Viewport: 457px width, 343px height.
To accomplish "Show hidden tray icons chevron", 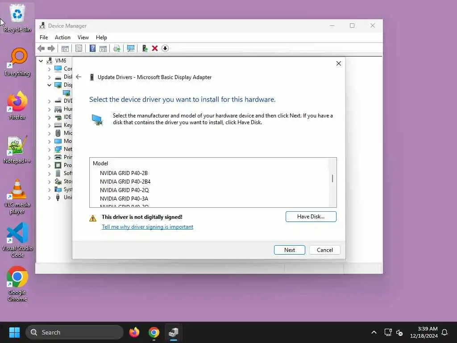I will click(374, 332).
